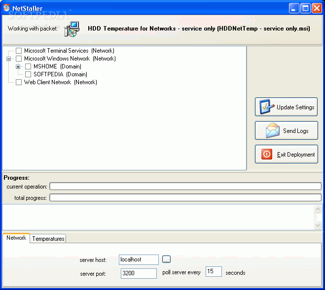Check the Microsoft Windows Network checkbox
The height and width of the screenshot is (290, 325).
pyautogui.click(x=19, y=59)
